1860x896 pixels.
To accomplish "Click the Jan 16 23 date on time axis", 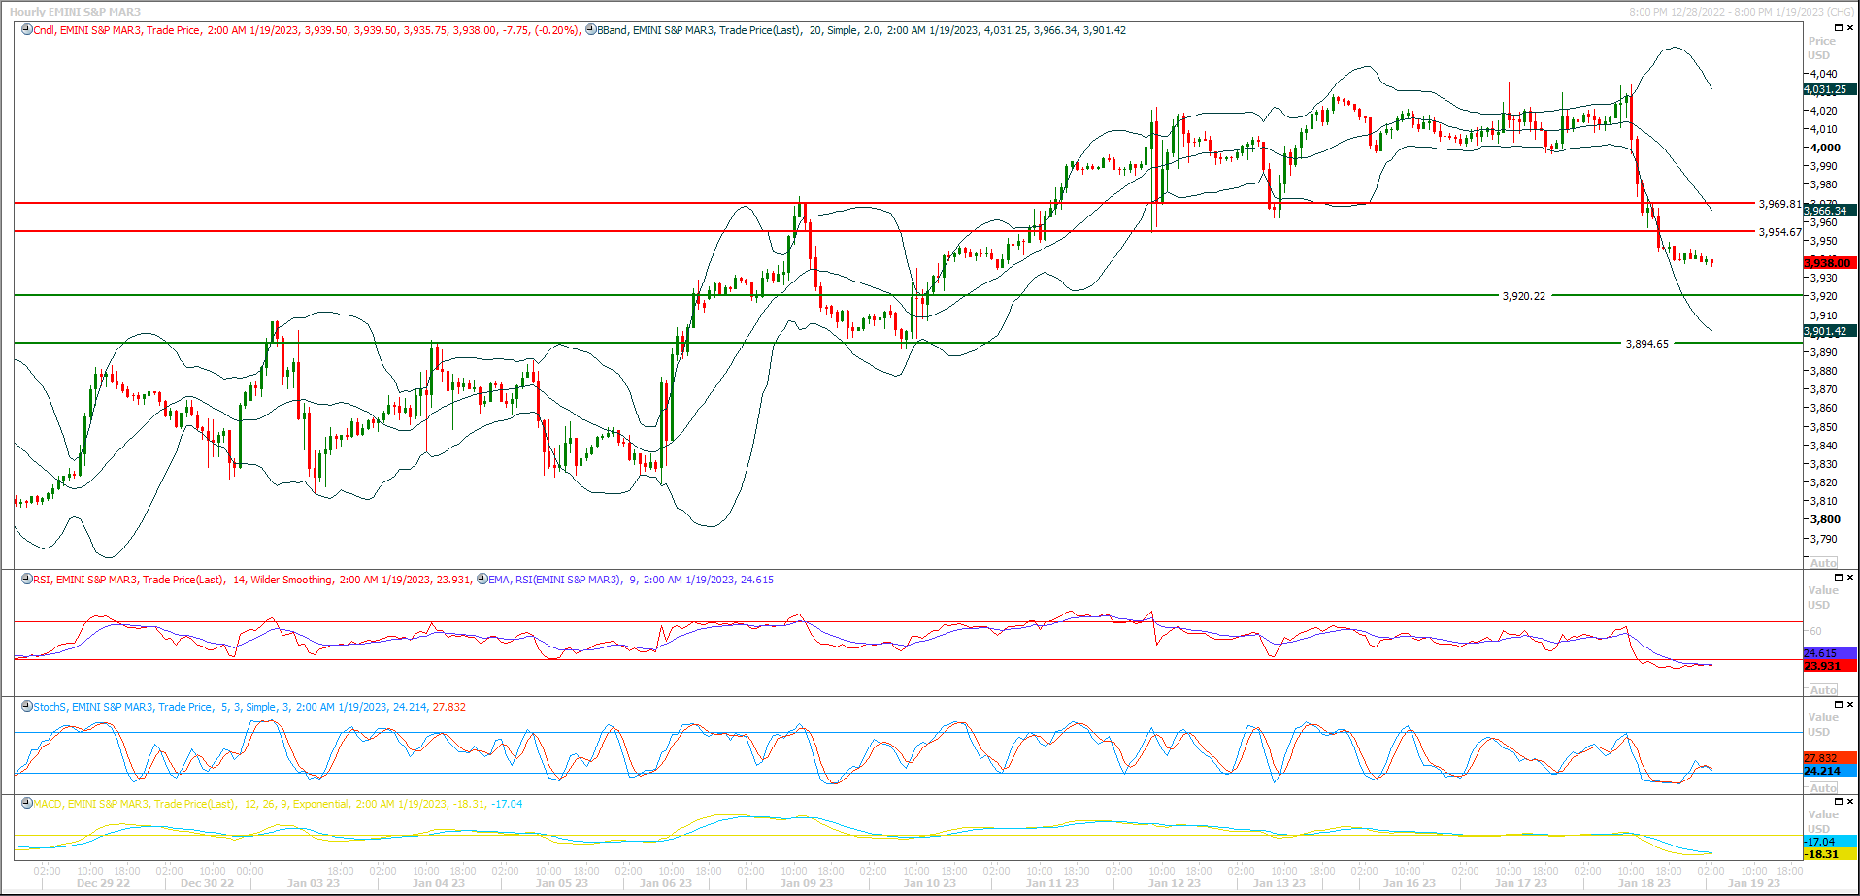I will [1410, 883].
